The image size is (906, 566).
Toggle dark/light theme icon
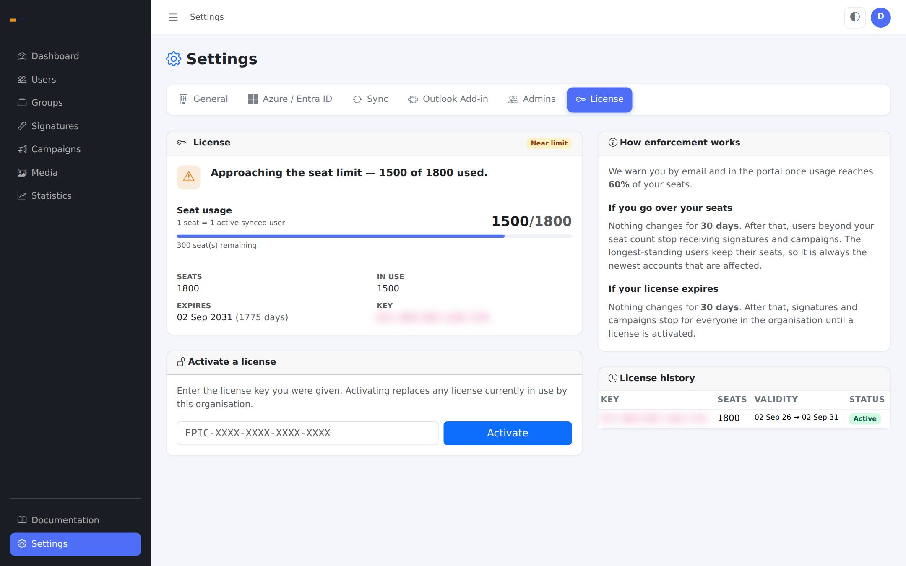(x=855, y=17)
